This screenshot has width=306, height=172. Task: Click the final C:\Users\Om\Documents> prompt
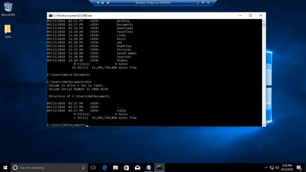coord(67,125)
